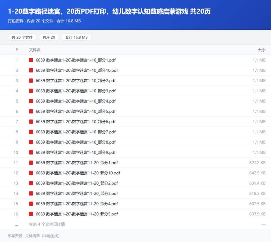Select file name 数字迷宫1-10_部分7.pdf
Screen dimensions: 271x242
click(76, 132)
